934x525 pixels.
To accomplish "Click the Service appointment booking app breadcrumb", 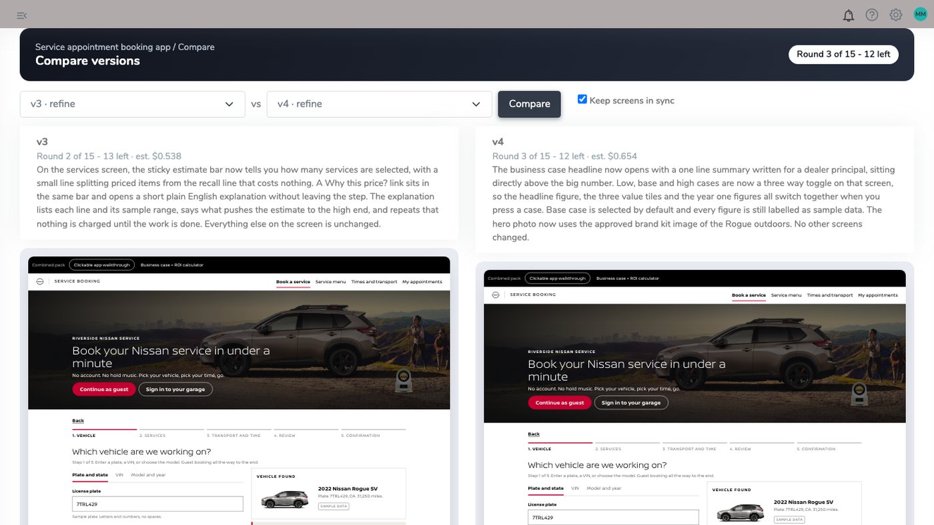I will tap(103, 47).
